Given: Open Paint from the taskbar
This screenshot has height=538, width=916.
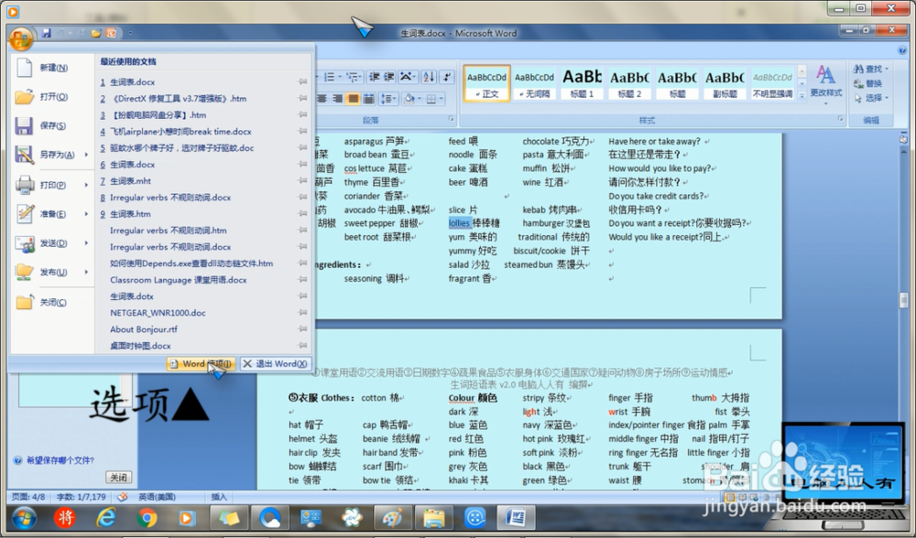Looking at the screenshot, I should pos(393,518).
